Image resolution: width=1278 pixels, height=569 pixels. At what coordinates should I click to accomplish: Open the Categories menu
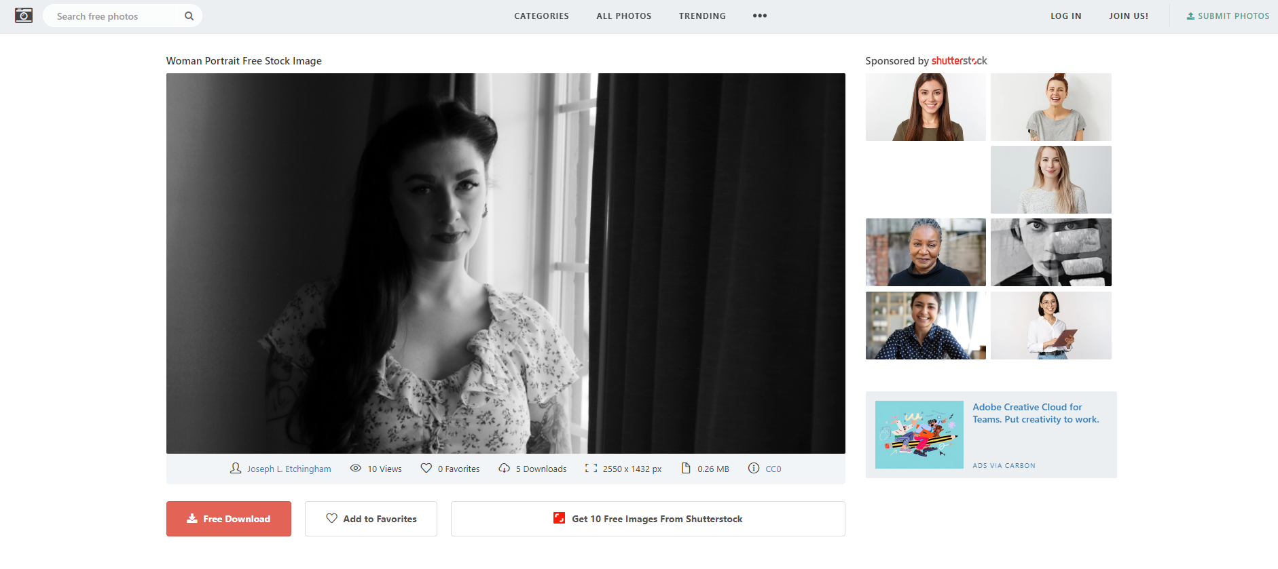[541, 16]
